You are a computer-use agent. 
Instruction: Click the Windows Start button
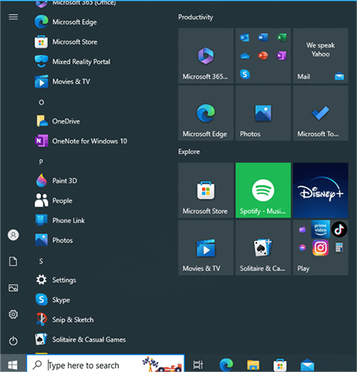13,365
